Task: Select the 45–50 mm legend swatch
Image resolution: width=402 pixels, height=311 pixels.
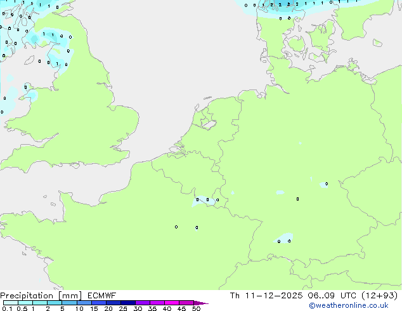Action: [x=186, y=303]
